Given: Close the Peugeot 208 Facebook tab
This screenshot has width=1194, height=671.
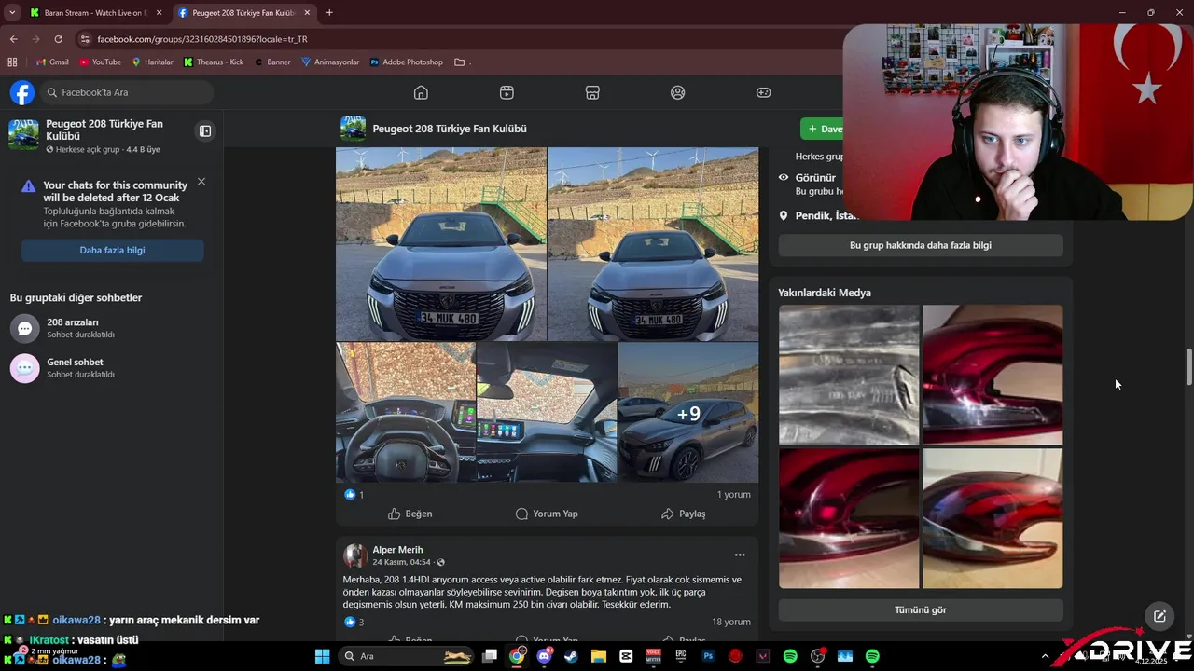Looking at the screenshot, I should coord(307,13).
